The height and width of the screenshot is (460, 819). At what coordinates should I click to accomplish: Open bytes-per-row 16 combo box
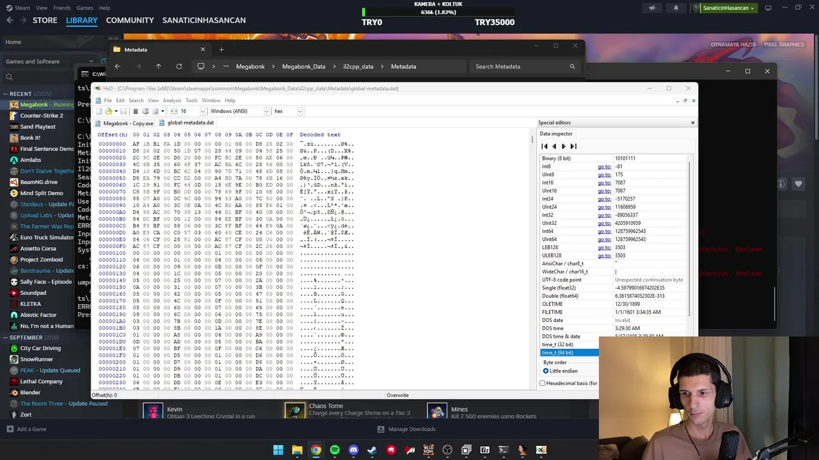pyautogui.click(x=193, y=111)
